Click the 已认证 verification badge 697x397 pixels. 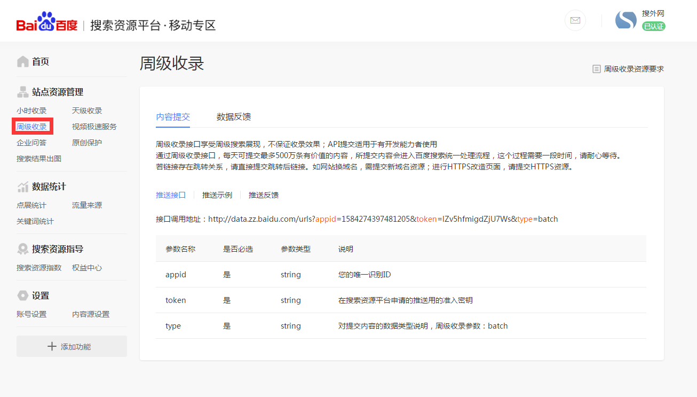(654, 26)
